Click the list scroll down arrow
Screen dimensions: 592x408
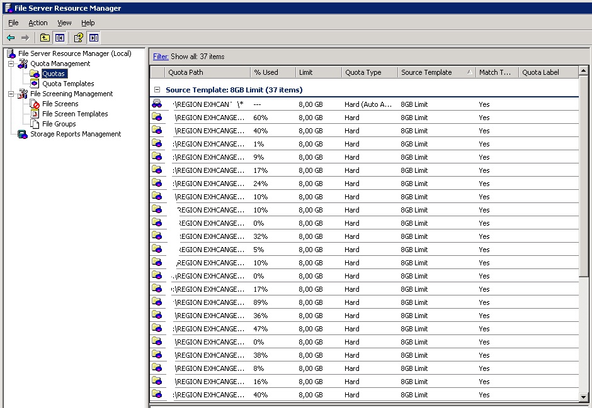583,397
